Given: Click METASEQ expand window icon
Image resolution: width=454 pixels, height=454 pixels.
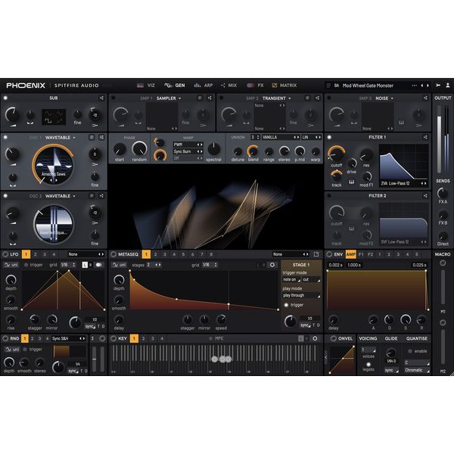Looking at the screenshot, I should (316, 254).
